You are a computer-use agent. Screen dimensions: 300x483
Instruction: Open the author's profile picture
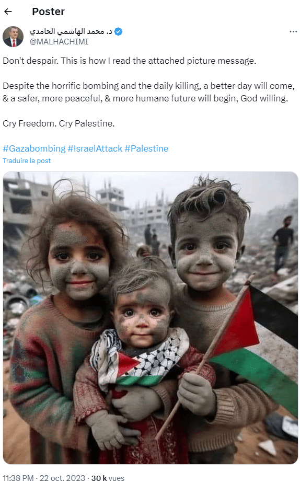tap(13, 37)
